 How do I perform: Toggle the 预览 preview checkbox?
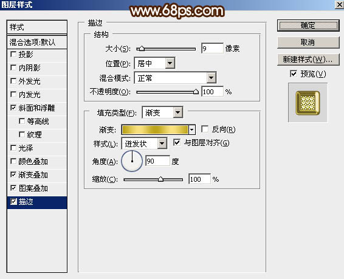click(x=294, y=74)
